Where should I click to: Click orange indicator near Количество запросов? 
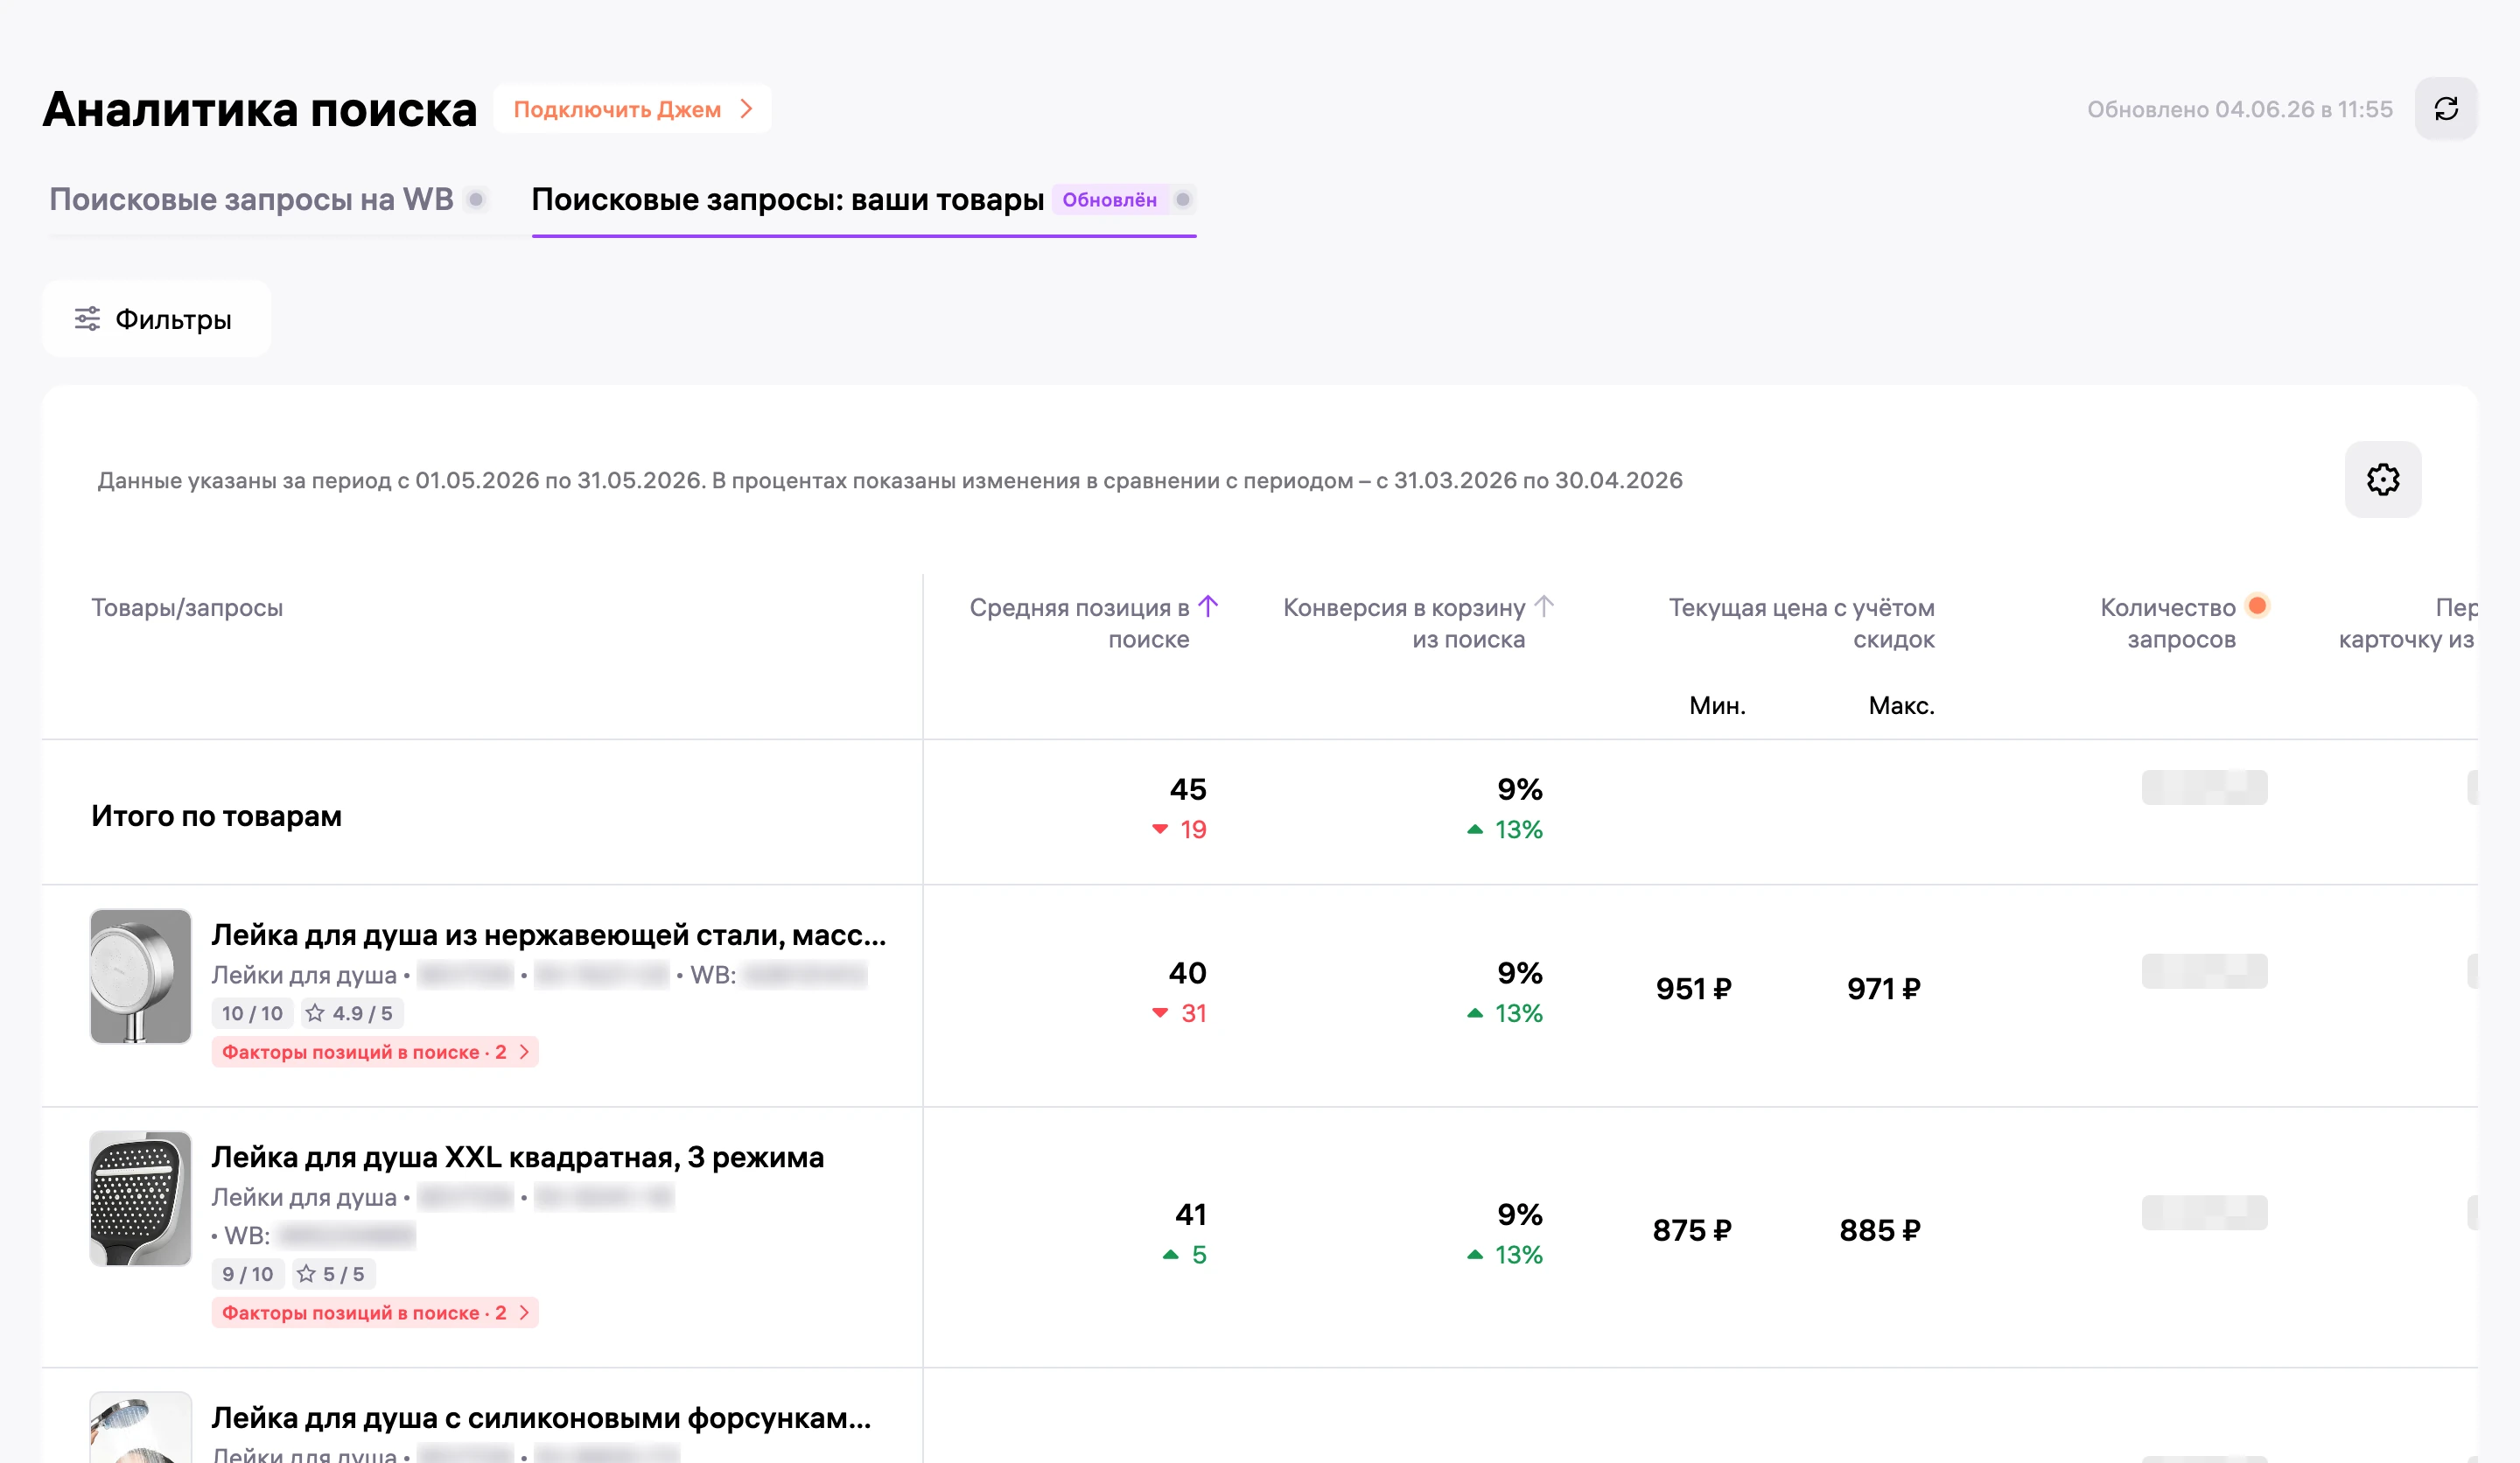(2257, 605)
